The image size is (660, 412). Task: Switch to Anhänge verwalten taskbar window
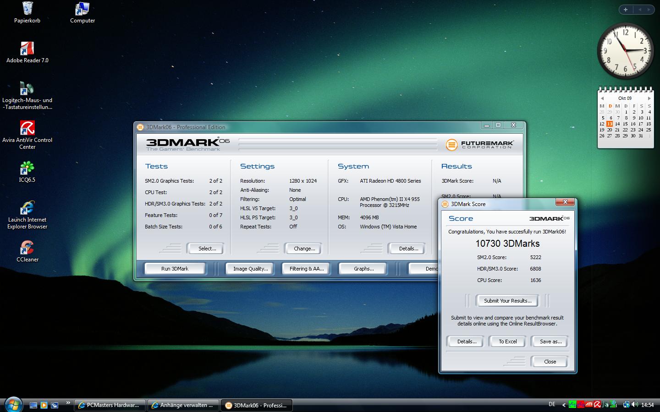pos(183,405)
